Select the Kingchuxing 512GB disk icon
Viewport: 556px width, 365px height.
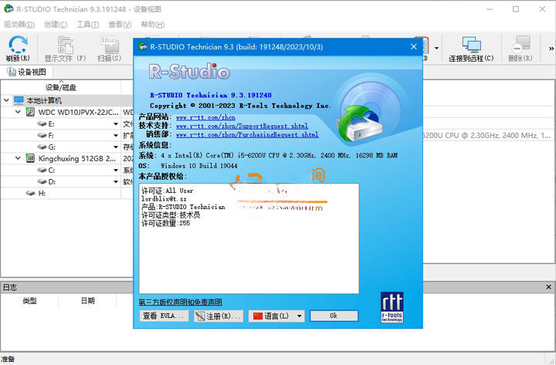tap(30, 158)
